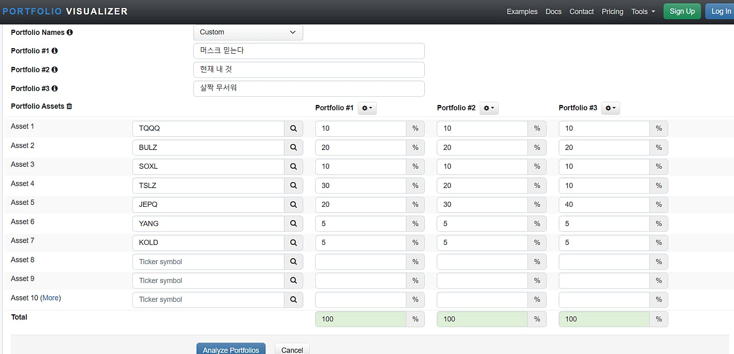Click Portfolio #2 name field

[x=309, y=70]
